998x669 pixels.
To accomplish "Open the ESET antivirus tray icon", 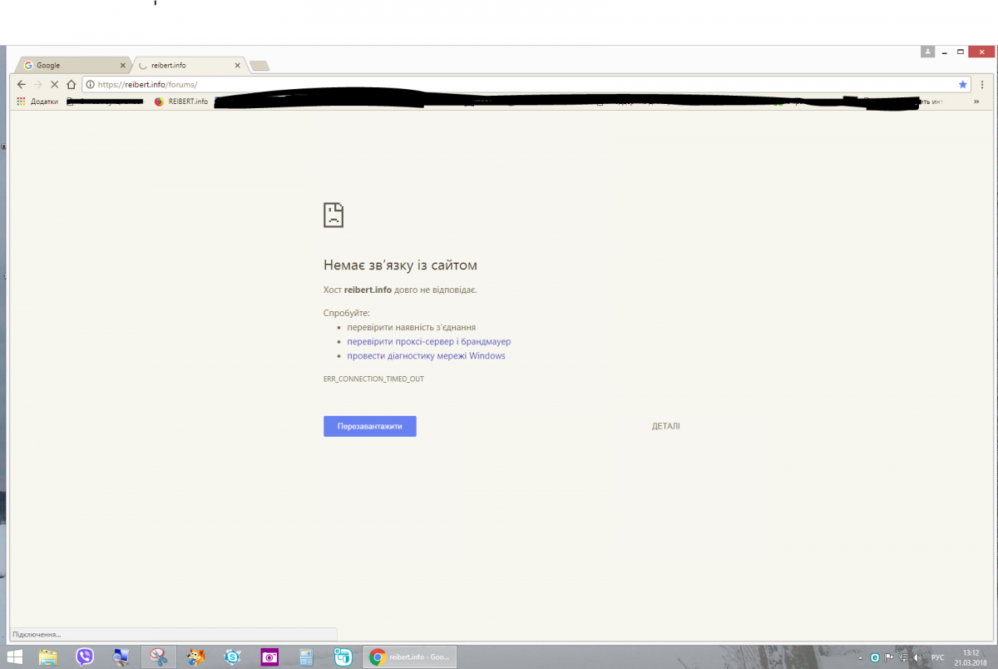I will click(874, 657).
